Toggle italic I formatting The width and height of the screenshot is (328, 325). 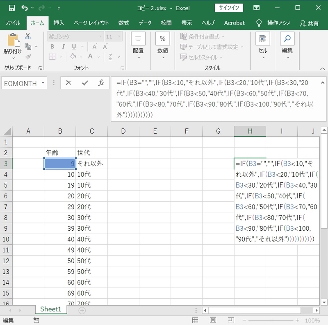(63, 47)
